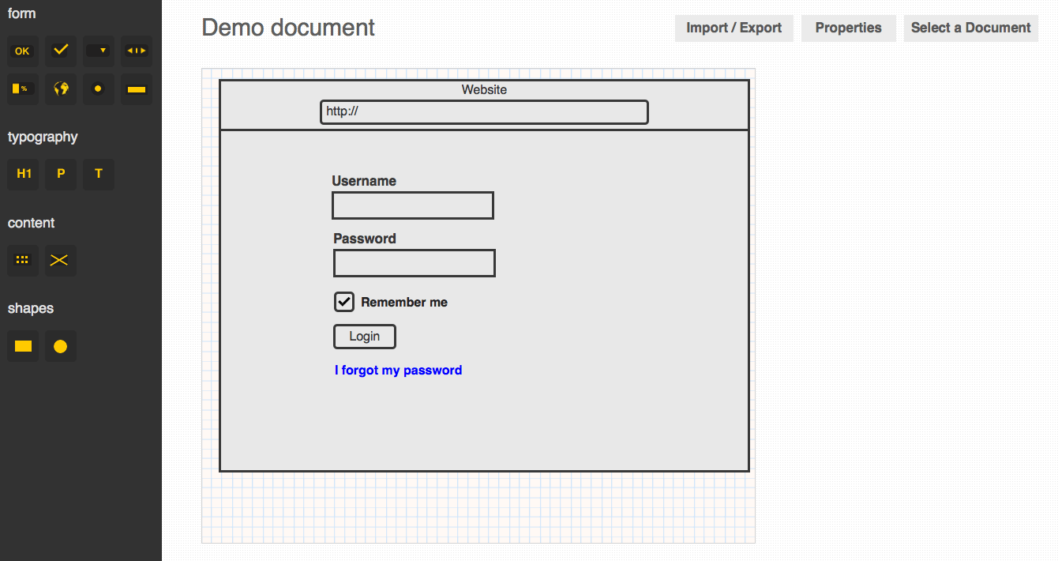
Task: Choose the circle shape tool
Action: point(61,346)
